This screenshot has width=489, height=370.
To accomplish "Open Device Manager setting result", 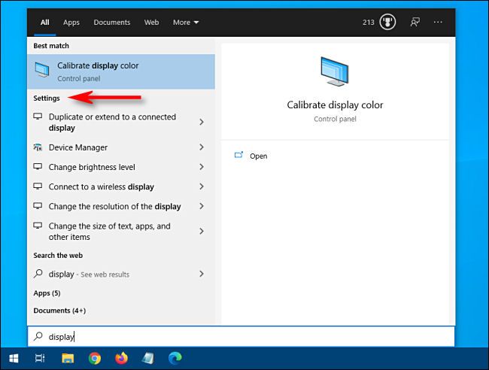I will pyautogui.click(x=121, y=147).
